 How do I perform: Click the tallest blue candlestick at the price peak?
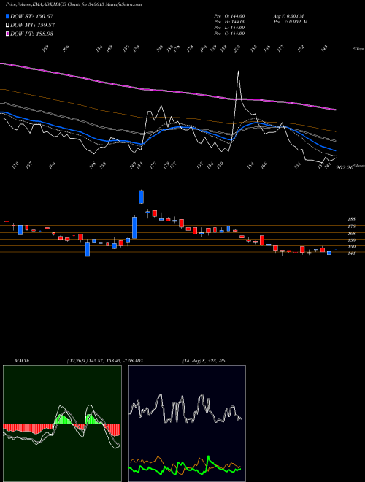coord(142,196)
